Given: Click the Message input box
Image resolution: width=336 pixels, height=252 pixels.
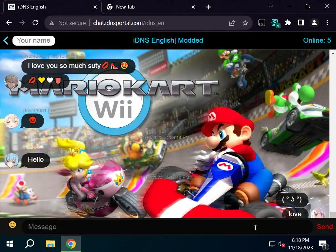Looking at the screenshot, I should [167, 227].
